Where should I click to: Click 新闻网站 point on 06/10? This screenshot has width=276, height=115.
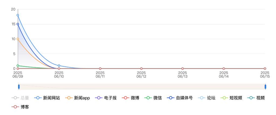click(x=59, y=66)
